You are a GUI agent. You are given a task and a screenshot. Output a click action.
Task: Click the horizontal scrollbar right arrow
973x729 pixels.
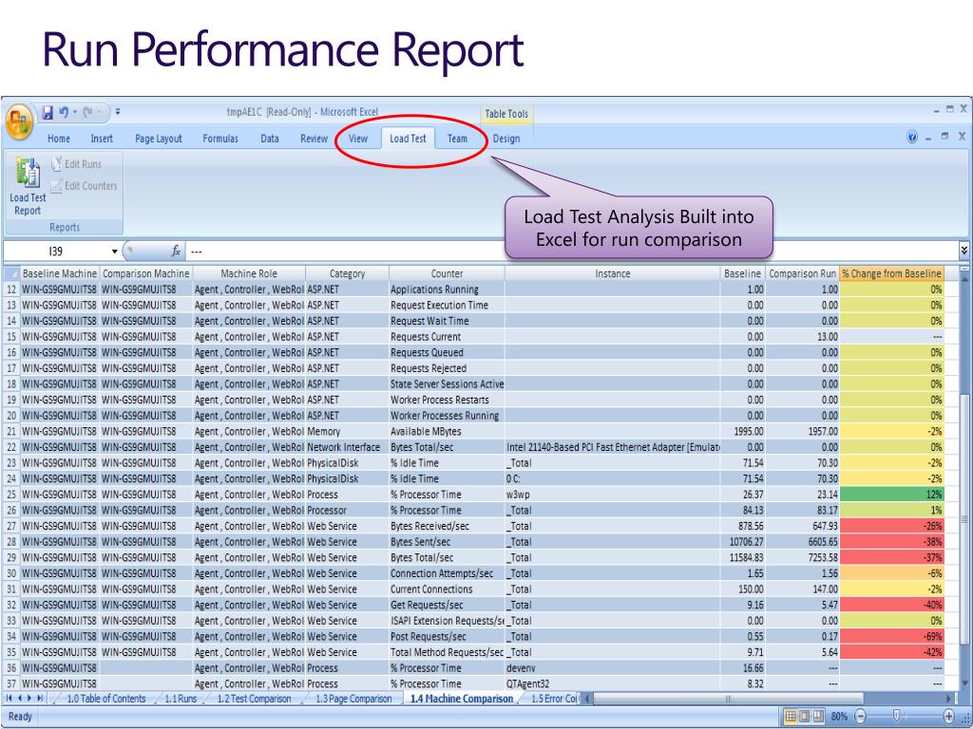tap(949, 699)
